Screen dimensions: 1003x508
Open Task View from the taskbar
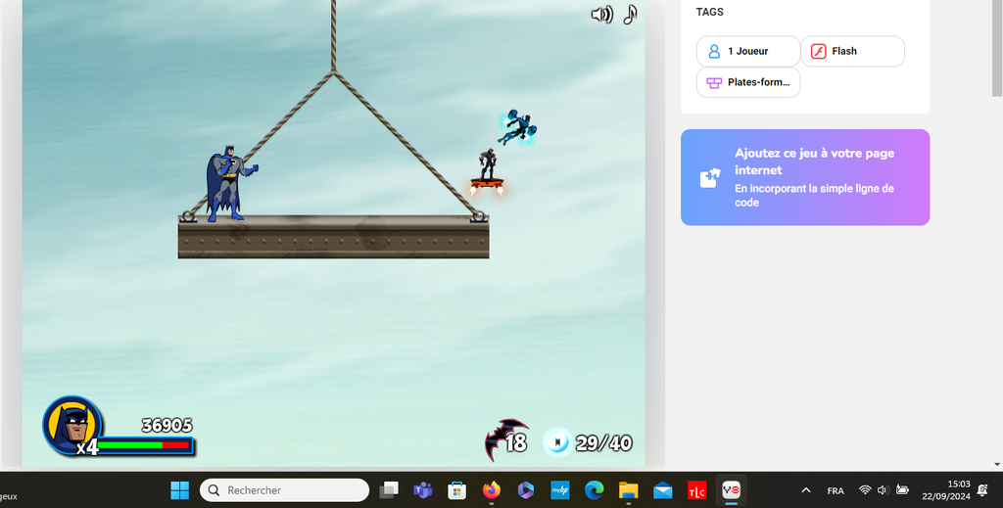pos(390,489)
